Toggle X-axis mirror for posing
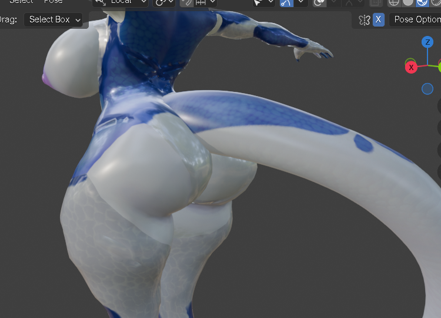Image resolution: width=441 pixels, height=318 pixels. [x=379, y=19]
